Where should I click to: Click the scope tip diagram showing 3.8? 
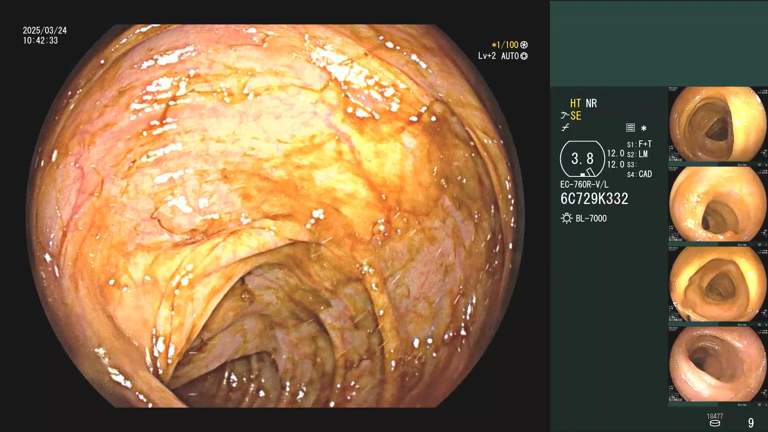click(x=582, y=159)
